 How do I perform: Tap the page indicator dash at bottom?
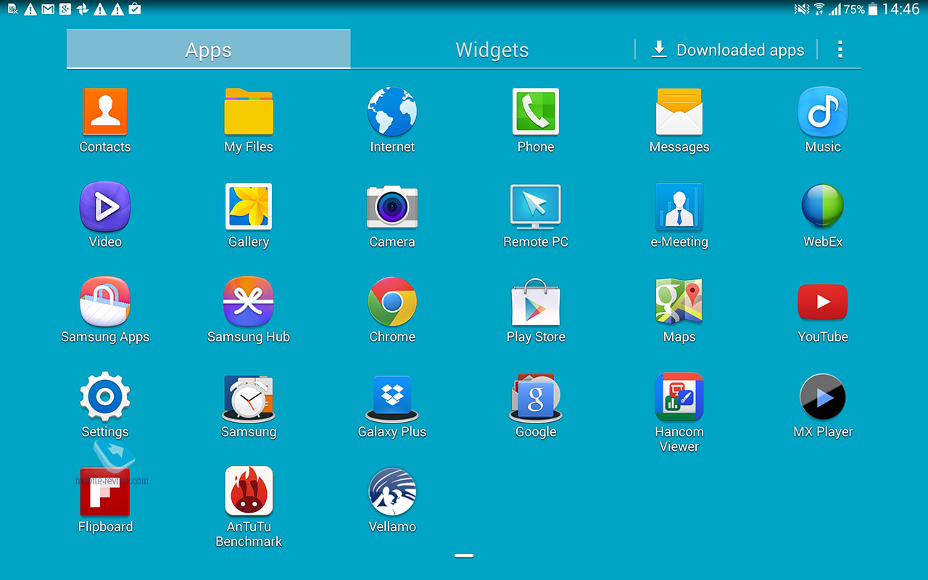464,556
